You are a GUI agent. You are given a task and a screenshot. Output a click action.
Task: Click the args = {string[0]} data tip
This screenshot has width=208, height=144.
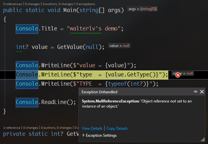click(x=143, y=9)
